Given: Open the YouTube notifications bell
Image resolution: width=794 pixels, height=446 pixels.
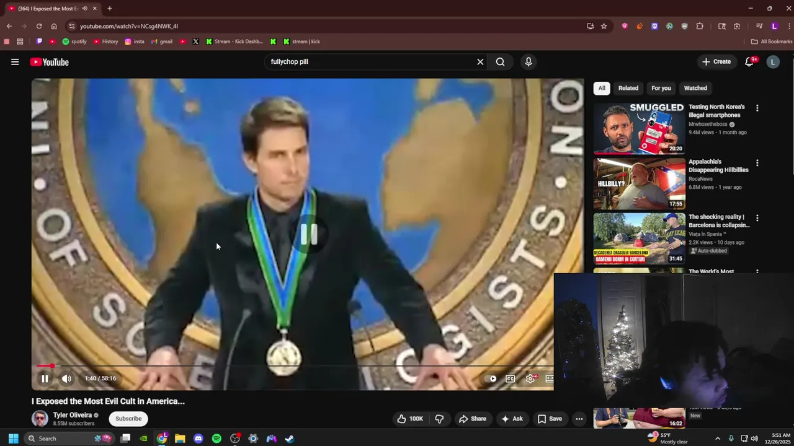Looking at the screenshot, I should coord(749,62).
